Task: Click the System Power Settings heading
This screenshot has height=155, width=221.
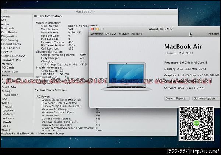Action: [51, 90]
